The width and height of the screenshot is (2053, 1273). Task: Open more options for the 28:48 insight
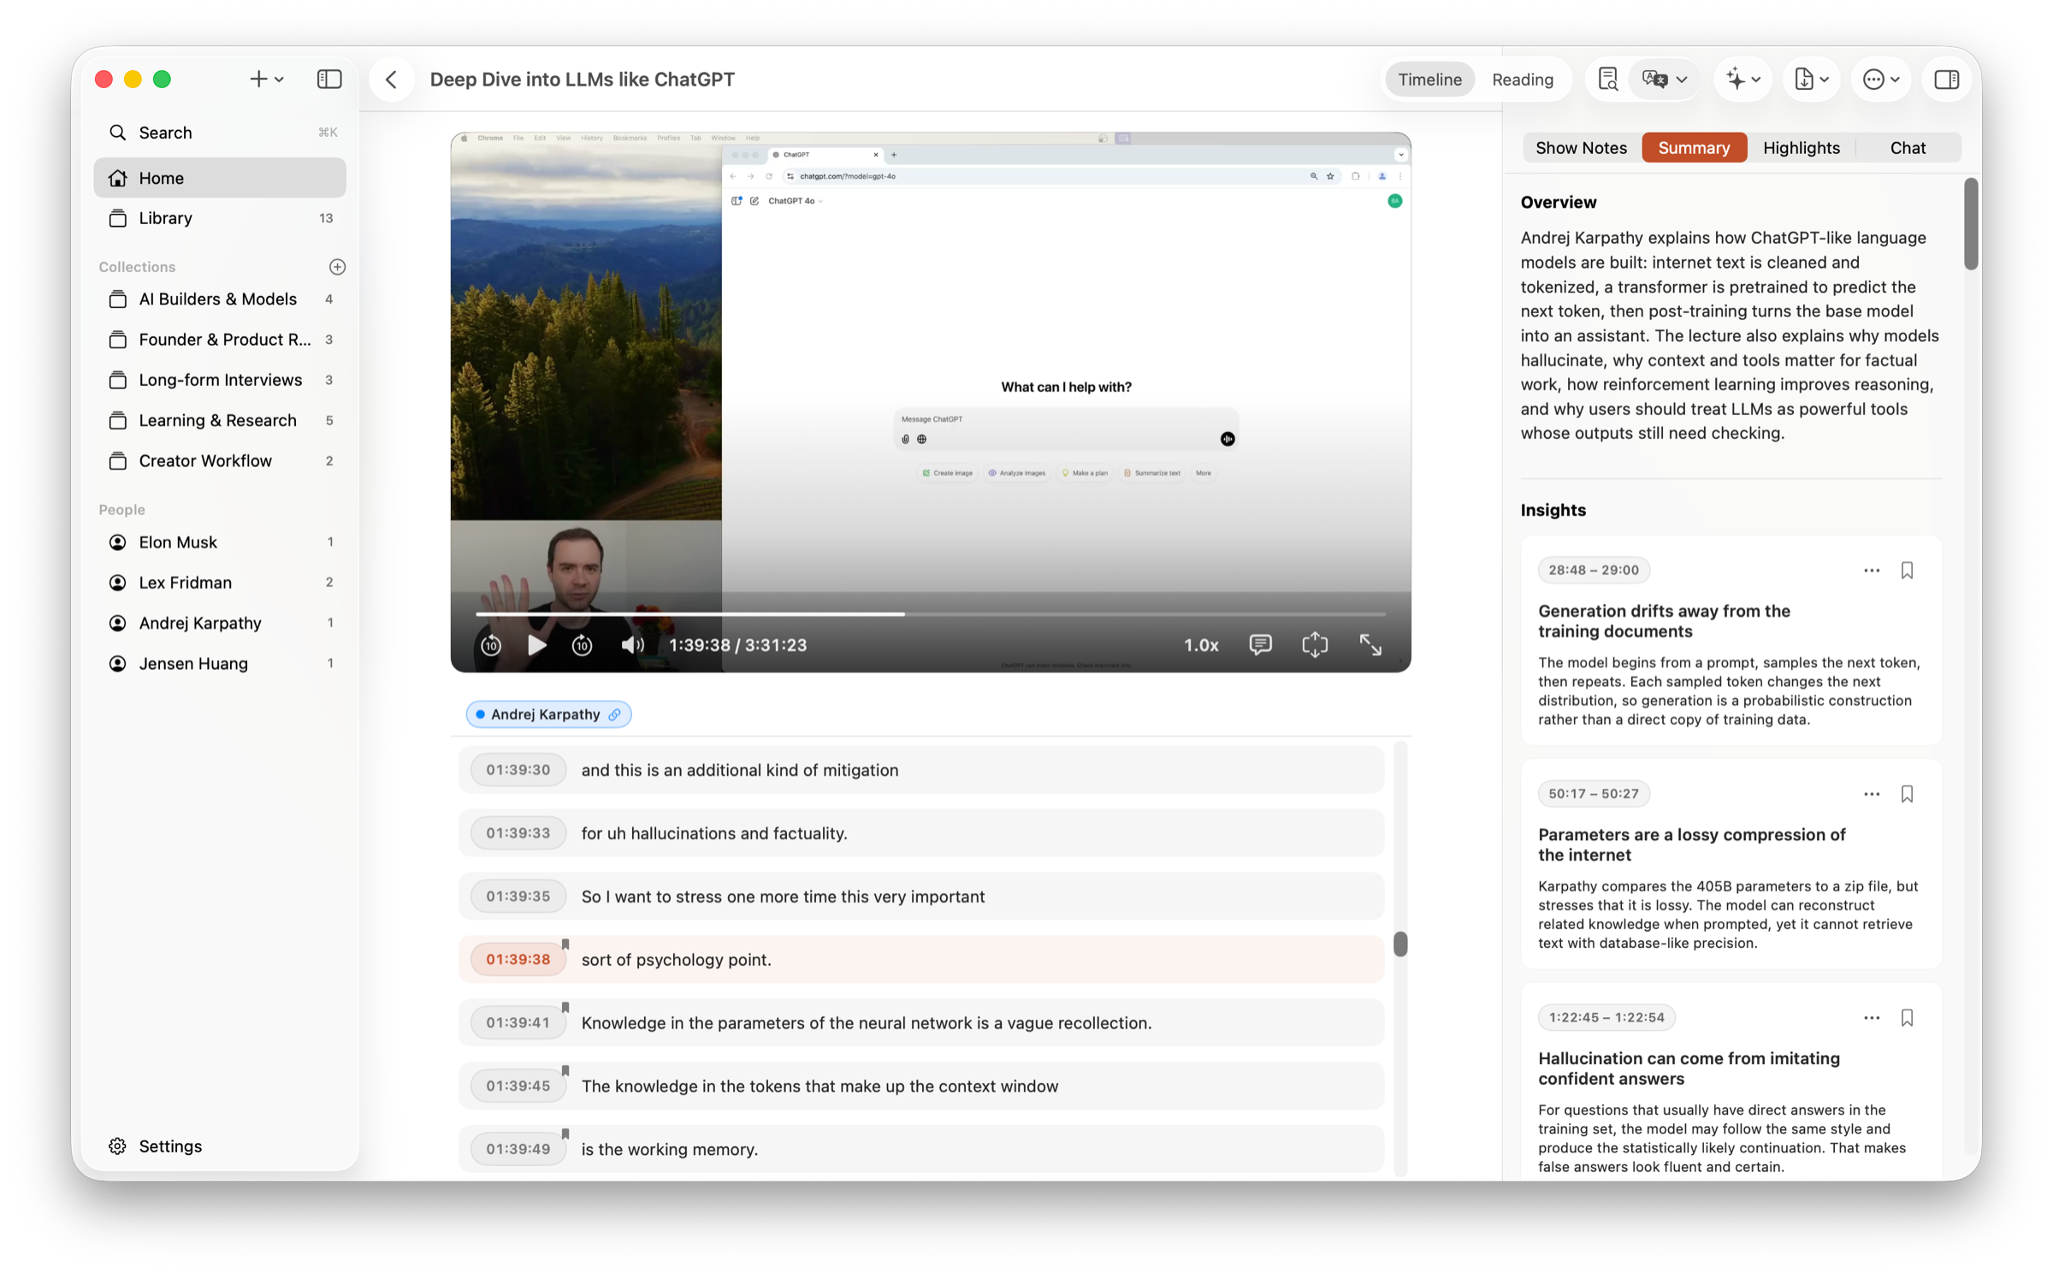point(1872,571)
